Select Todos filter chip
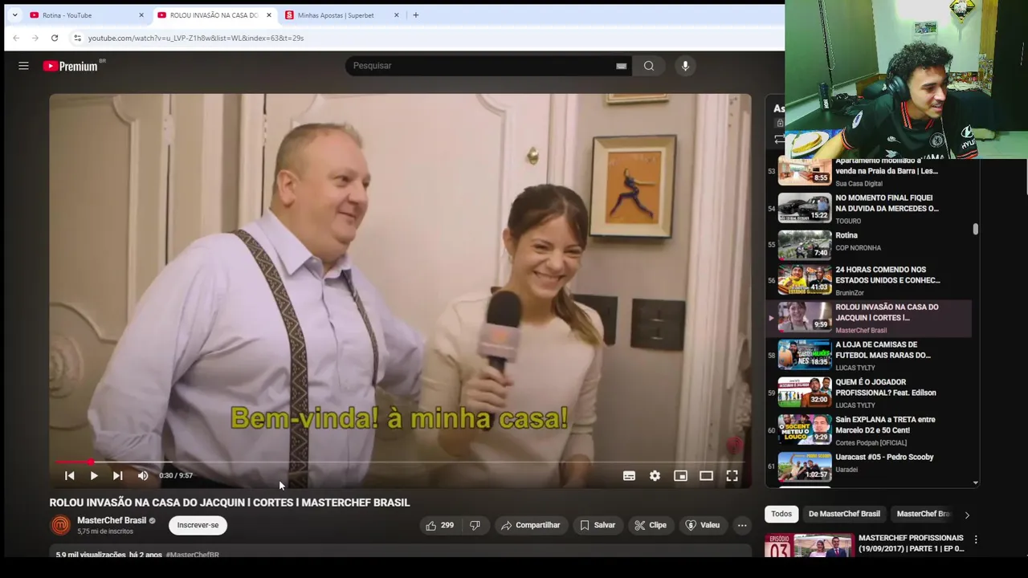This screenshot has width=1028, height=578. (x=781, y=514)
